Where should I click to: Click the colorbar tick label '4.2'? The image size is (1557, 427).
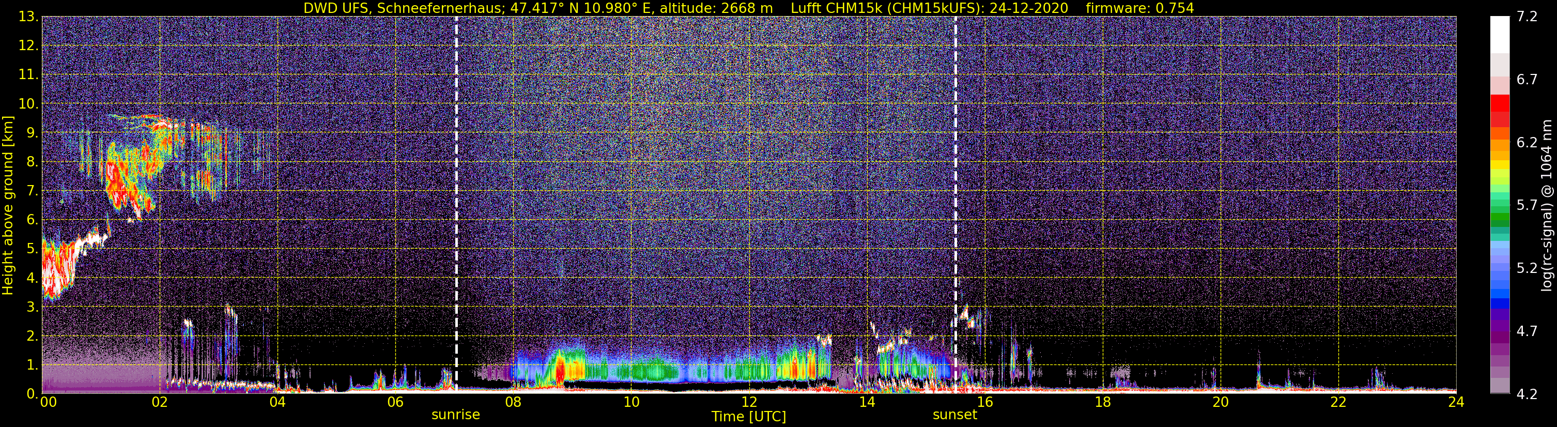(x=1528, y=394)
